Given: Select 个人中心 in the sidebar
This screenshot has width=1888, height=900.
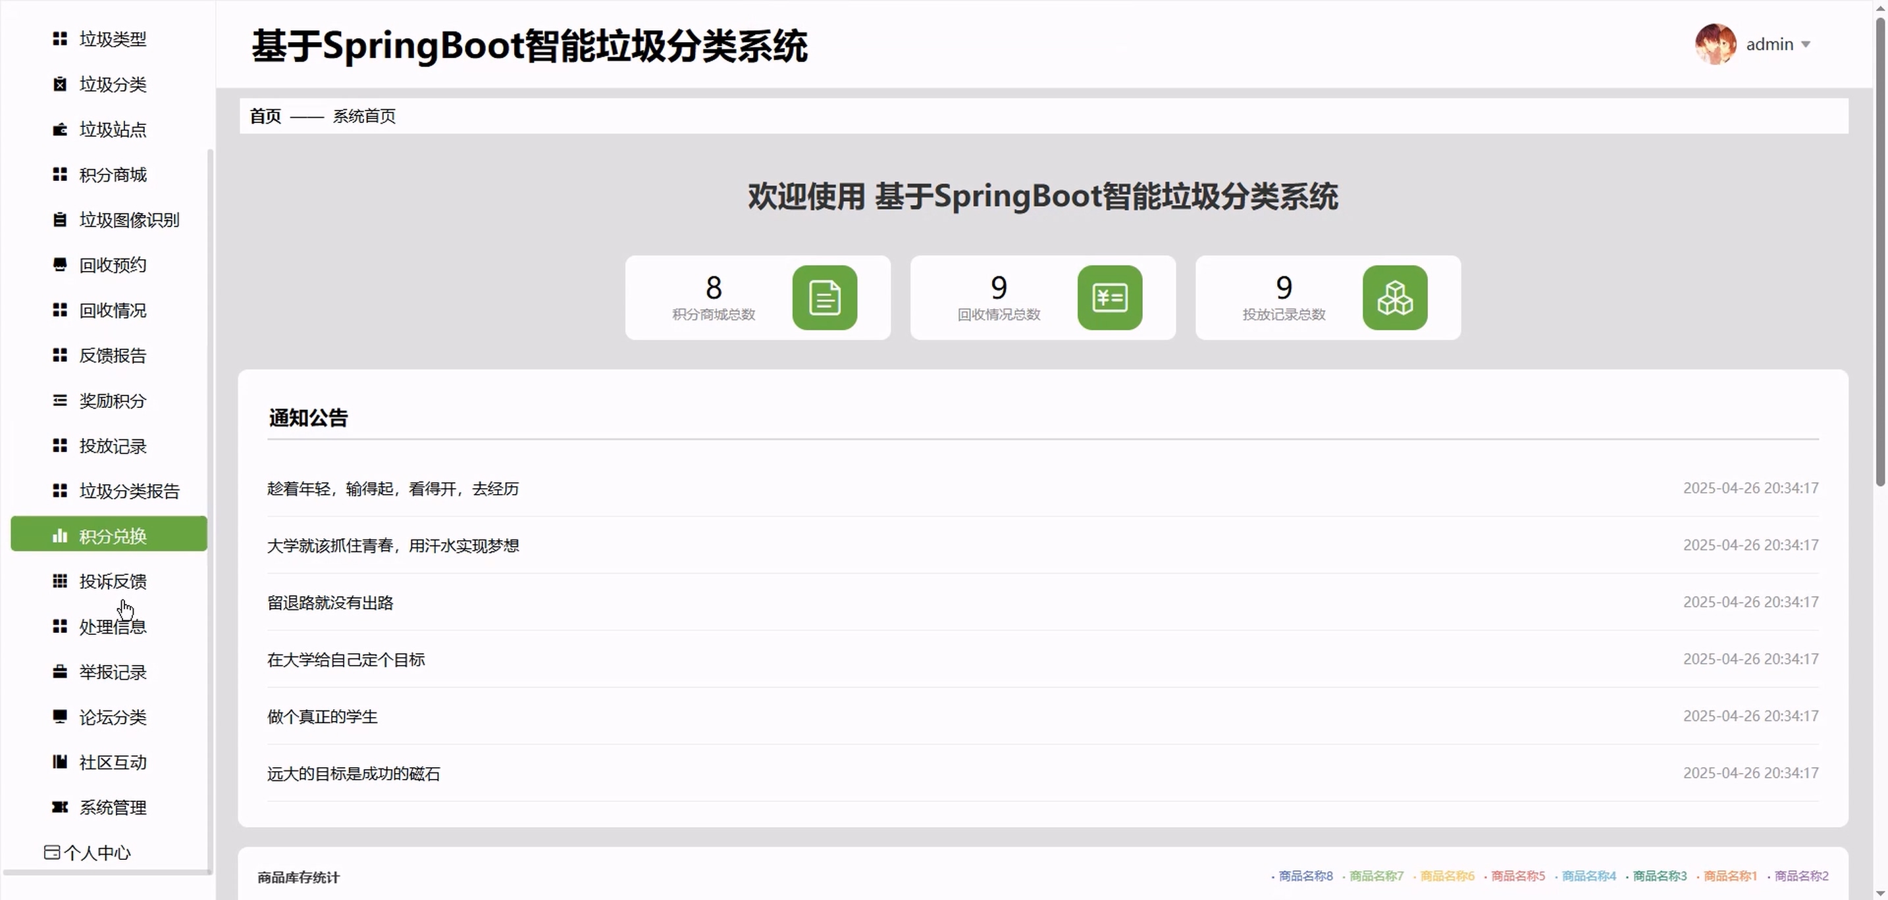Looking at the screenshot, I should click(97, 853).
